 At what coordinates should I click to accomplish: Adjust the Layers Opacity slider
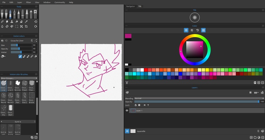click(x=197, y=101)
